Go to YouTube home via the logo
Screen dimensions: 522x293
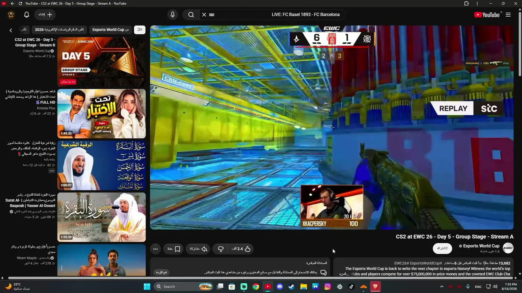487,15
